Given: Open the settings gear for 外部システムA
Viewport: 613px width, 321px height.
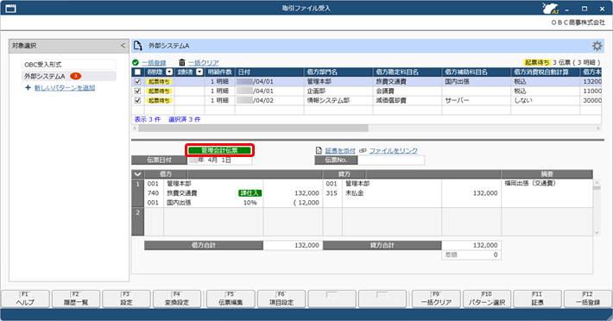Looking at the screenshot, I should tap(597, 46).
